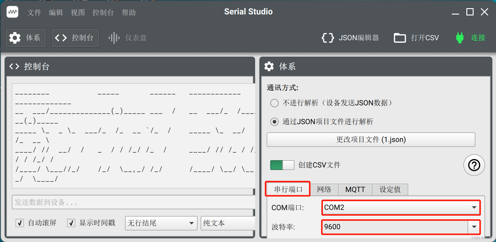Click the 连接 connect label
This screenshot has width=496, height=242.
478,38
